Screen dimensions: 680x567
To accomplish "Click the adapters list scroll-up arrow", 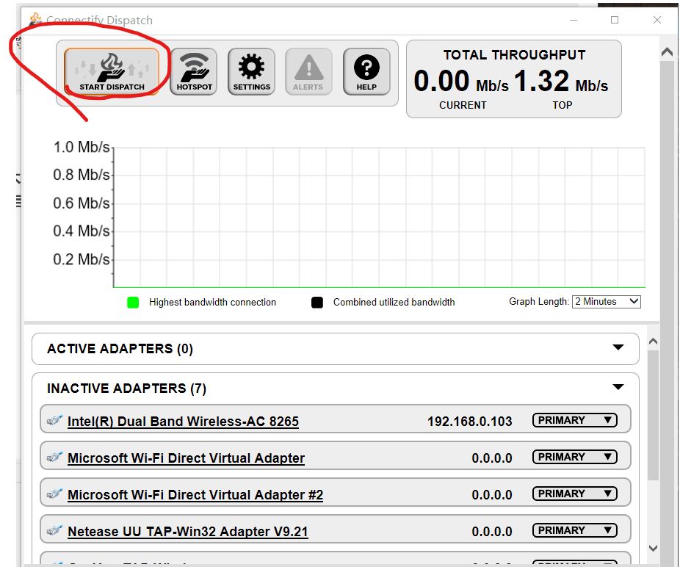I will click(x=653, y=342).
